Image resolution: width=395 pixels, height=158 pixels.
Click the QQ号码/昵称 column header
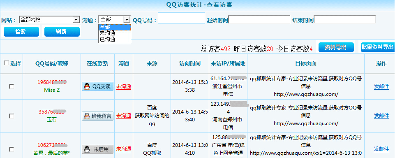point(52,64)
